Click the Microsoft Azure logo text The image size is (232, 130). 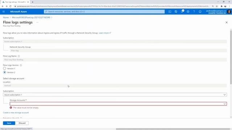pos(18,12)
